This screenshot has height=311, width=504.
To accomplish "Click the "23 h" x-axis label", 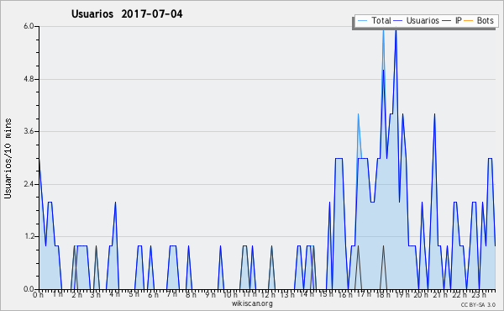I will pos(479,294).
